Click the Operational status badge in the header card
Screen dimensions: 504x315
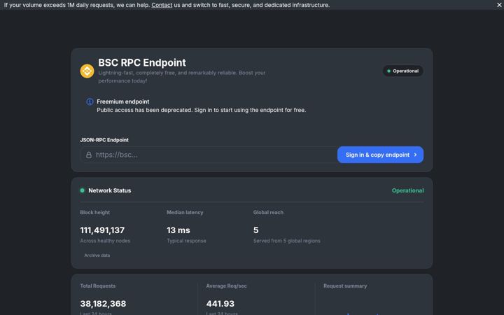click(402, 71)
